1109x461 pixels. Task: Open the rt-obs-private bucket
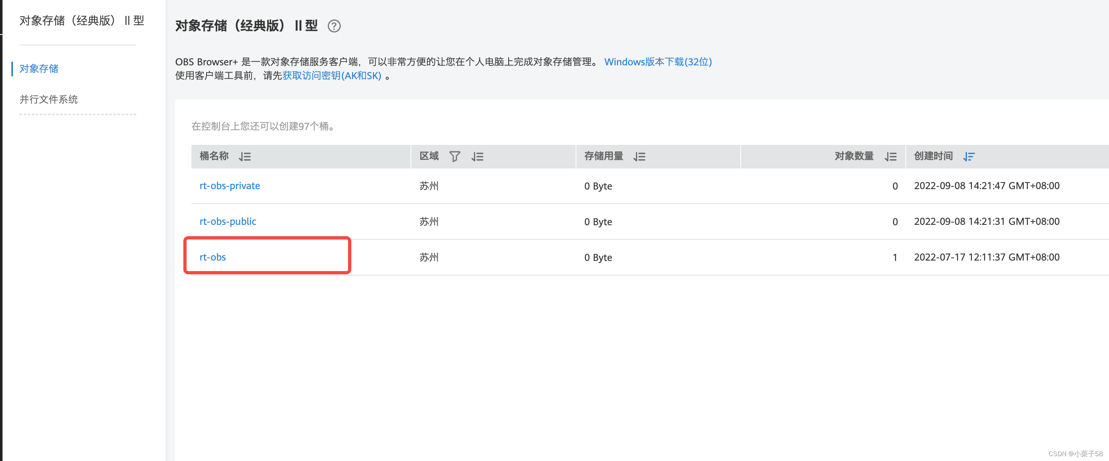230,186
